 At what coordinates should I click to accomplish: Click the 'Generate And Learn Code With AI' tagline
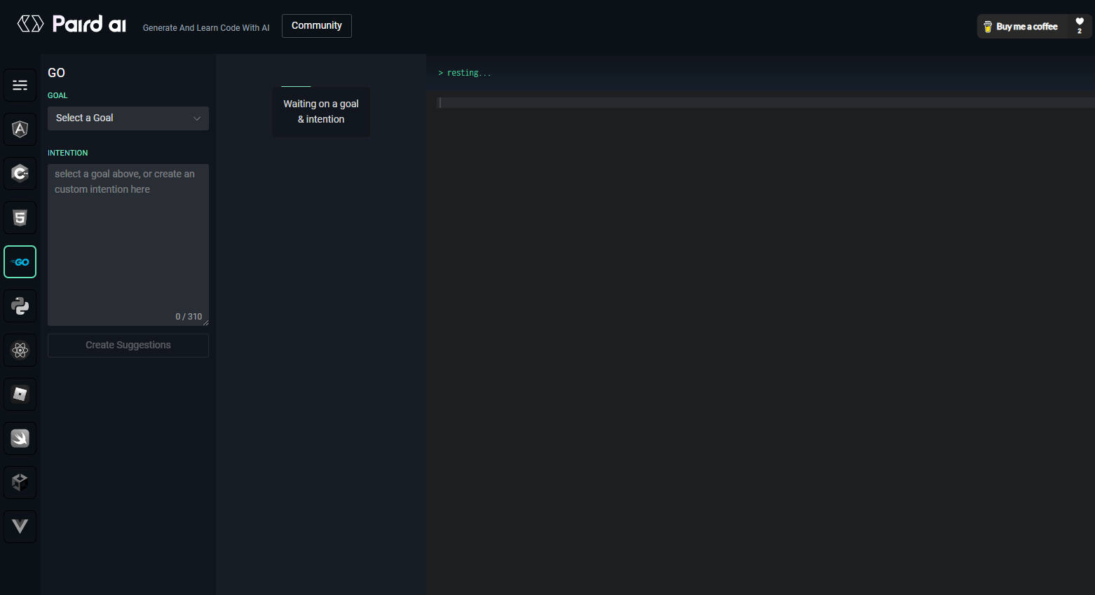point(206,28)
